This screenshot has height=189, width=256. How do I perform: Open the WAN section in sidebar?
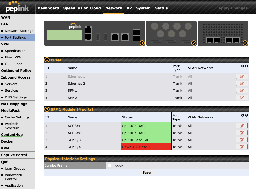point(17,17)
